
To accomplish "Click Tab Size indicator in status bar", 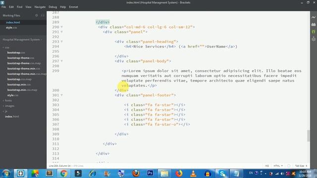I will tap(301, 166).
